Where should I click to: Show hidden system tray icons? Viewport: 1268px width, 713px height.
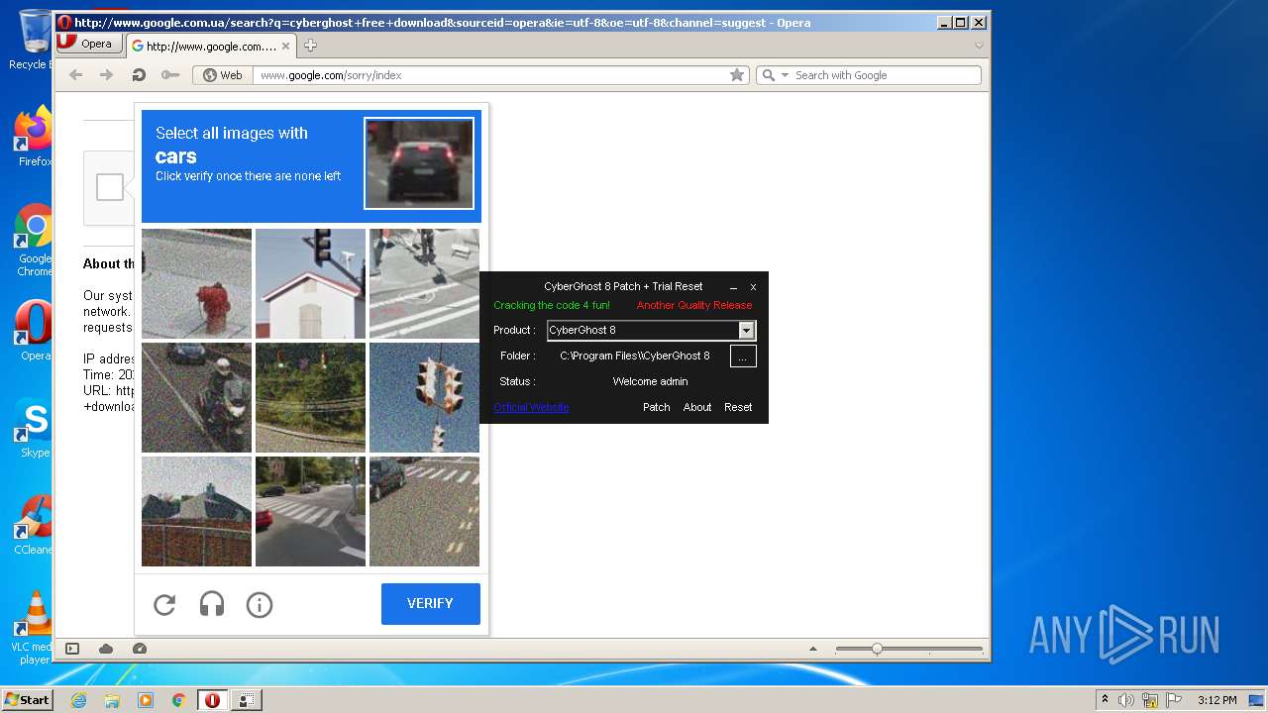pyautogui.click(x=1105, y=700)
